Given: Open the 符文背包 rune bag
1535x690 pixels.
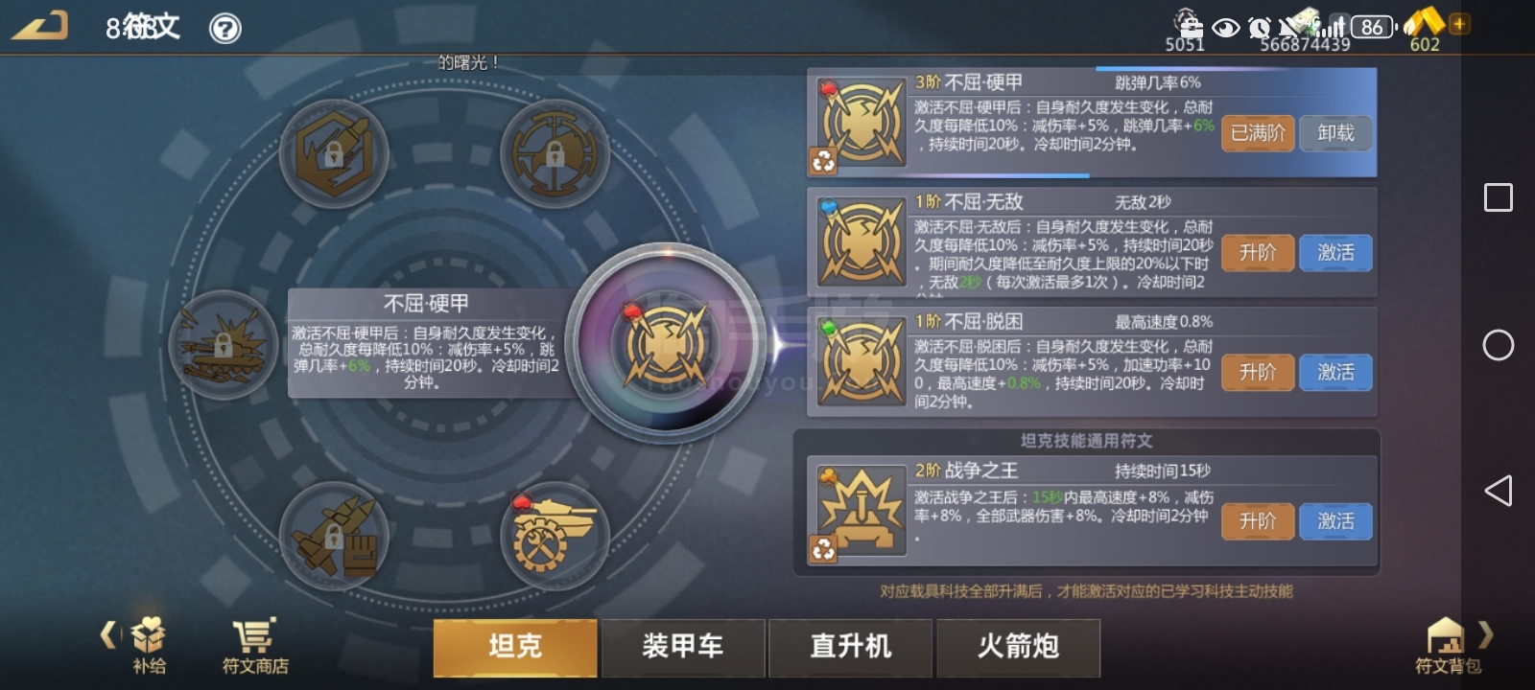Looking at the screenshot, I should pos(1447,646).
